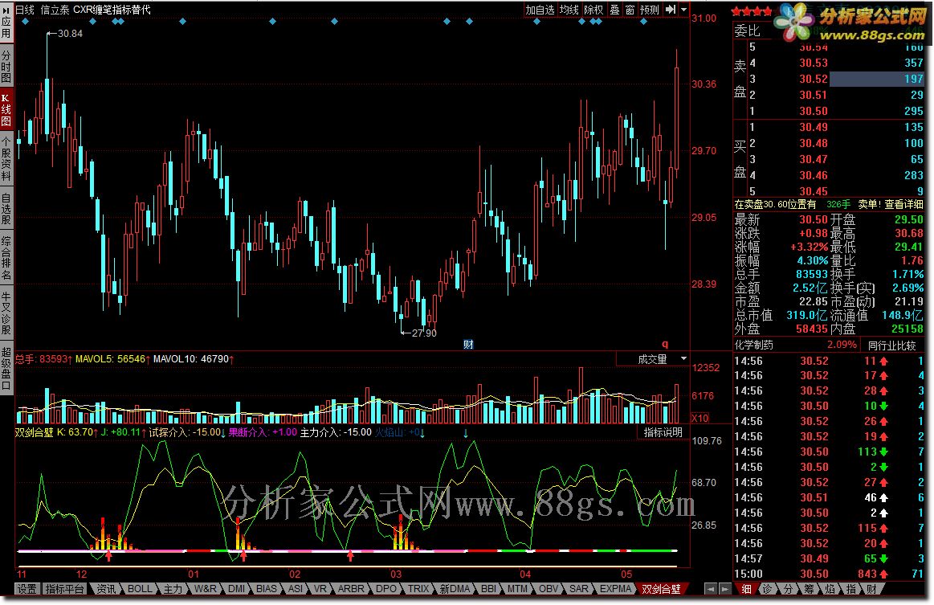Screen dimensions: 934x605
Task: Click the 指标说明 button
Action: [663, 432]
